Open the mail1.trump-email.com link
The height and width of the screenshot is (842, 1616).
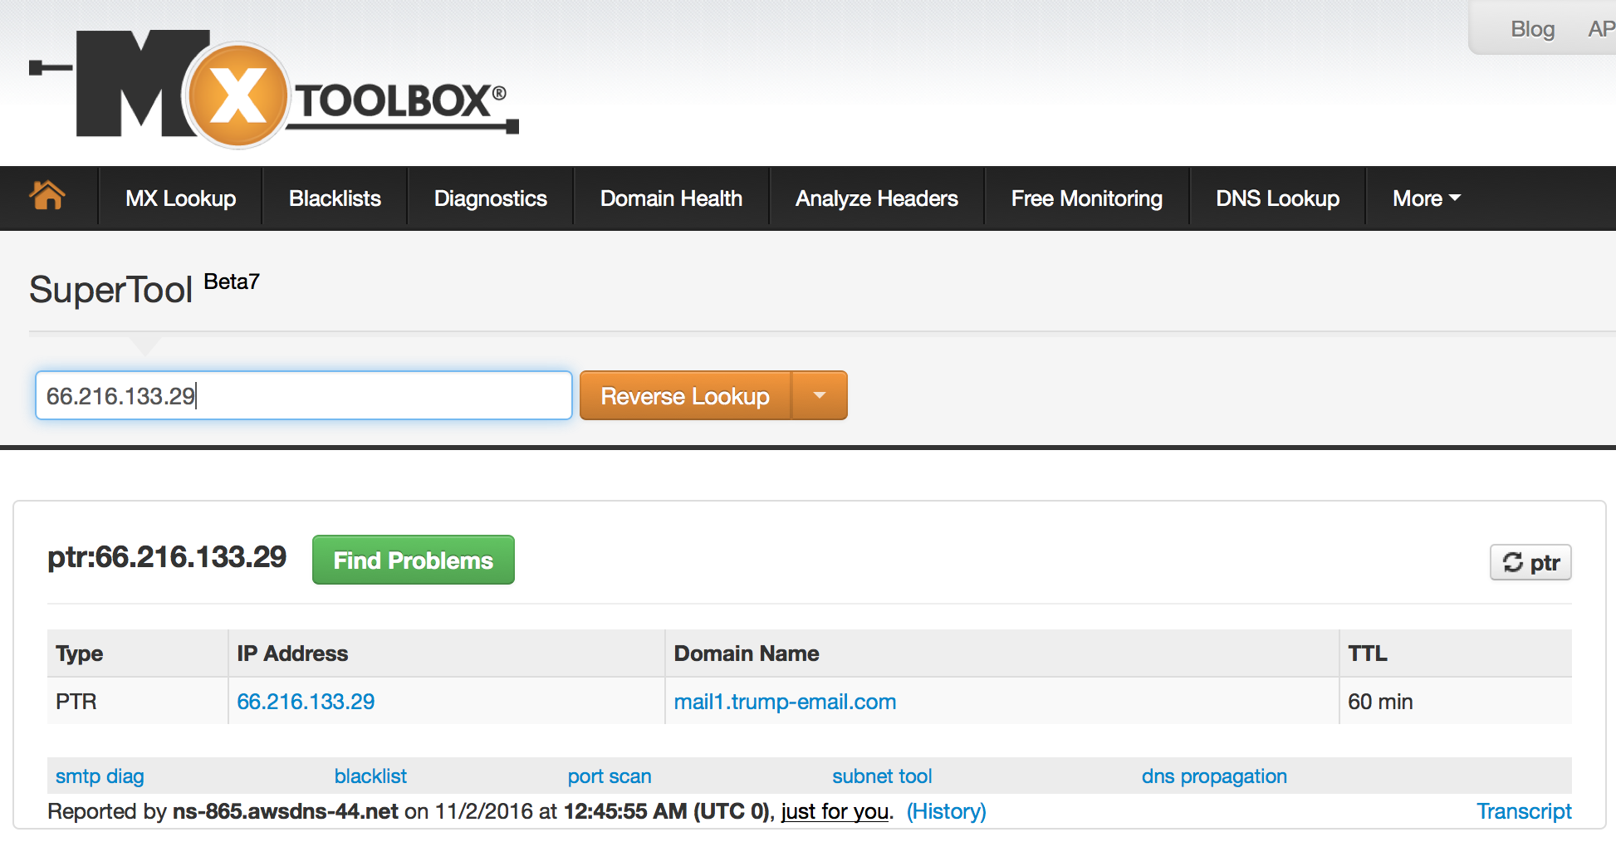(x=785, y=702)
